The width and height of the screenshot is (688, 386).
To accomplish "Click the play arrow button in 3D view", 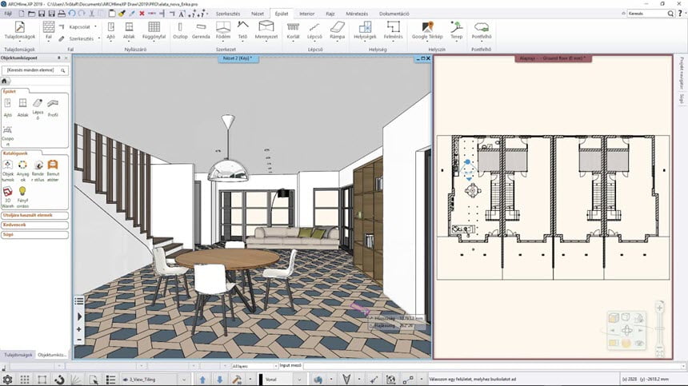I will pyautogui.click(x=79, y=316).
